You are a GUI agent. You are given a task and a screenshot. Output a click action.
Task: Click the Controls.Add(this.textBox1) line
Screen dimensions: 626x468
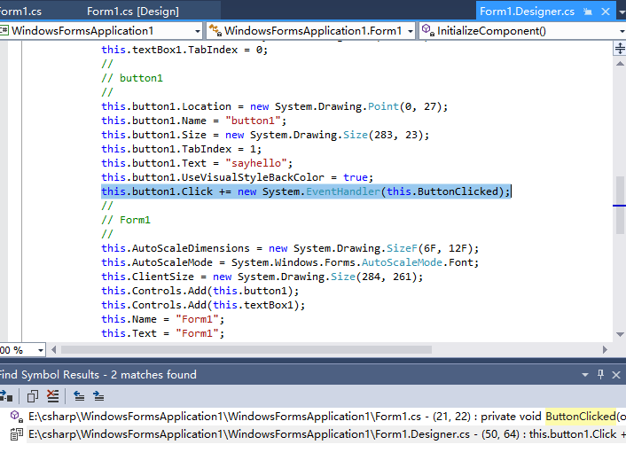pyautogui.click(x=203, y=305)
